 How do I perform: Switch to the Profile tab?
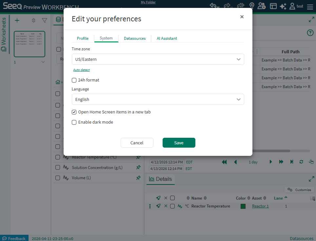83,38
